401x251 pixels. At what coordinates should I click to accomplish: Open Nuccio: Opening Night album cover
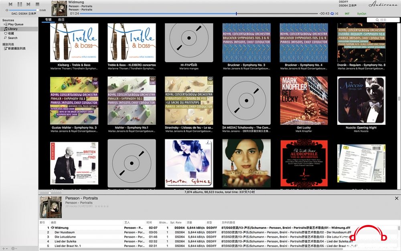coord(361,101)
